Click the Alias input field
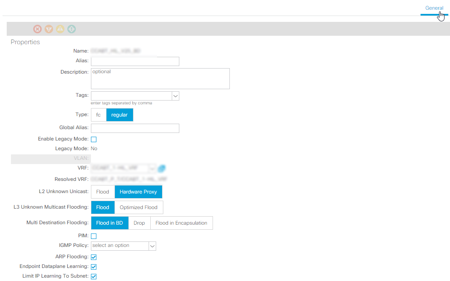The height and width of the screenshot is (281, 450). pos(135,61)
